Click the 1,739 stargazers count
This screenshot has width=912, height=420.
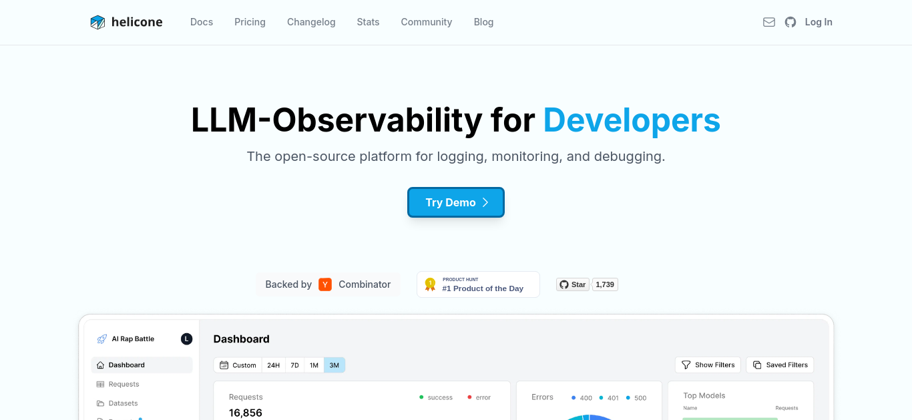[x=605, y=284]
